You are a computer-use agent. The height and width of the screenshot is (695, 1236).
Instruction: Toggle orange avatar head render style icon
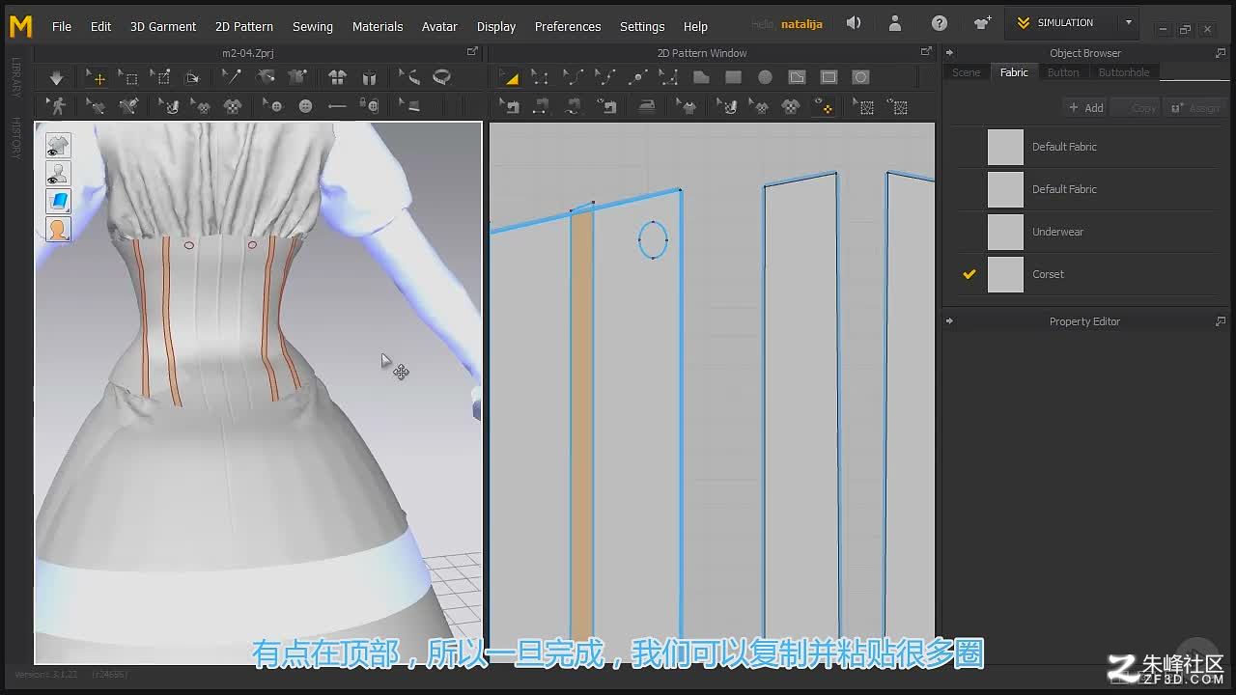[x=58, y=230]
